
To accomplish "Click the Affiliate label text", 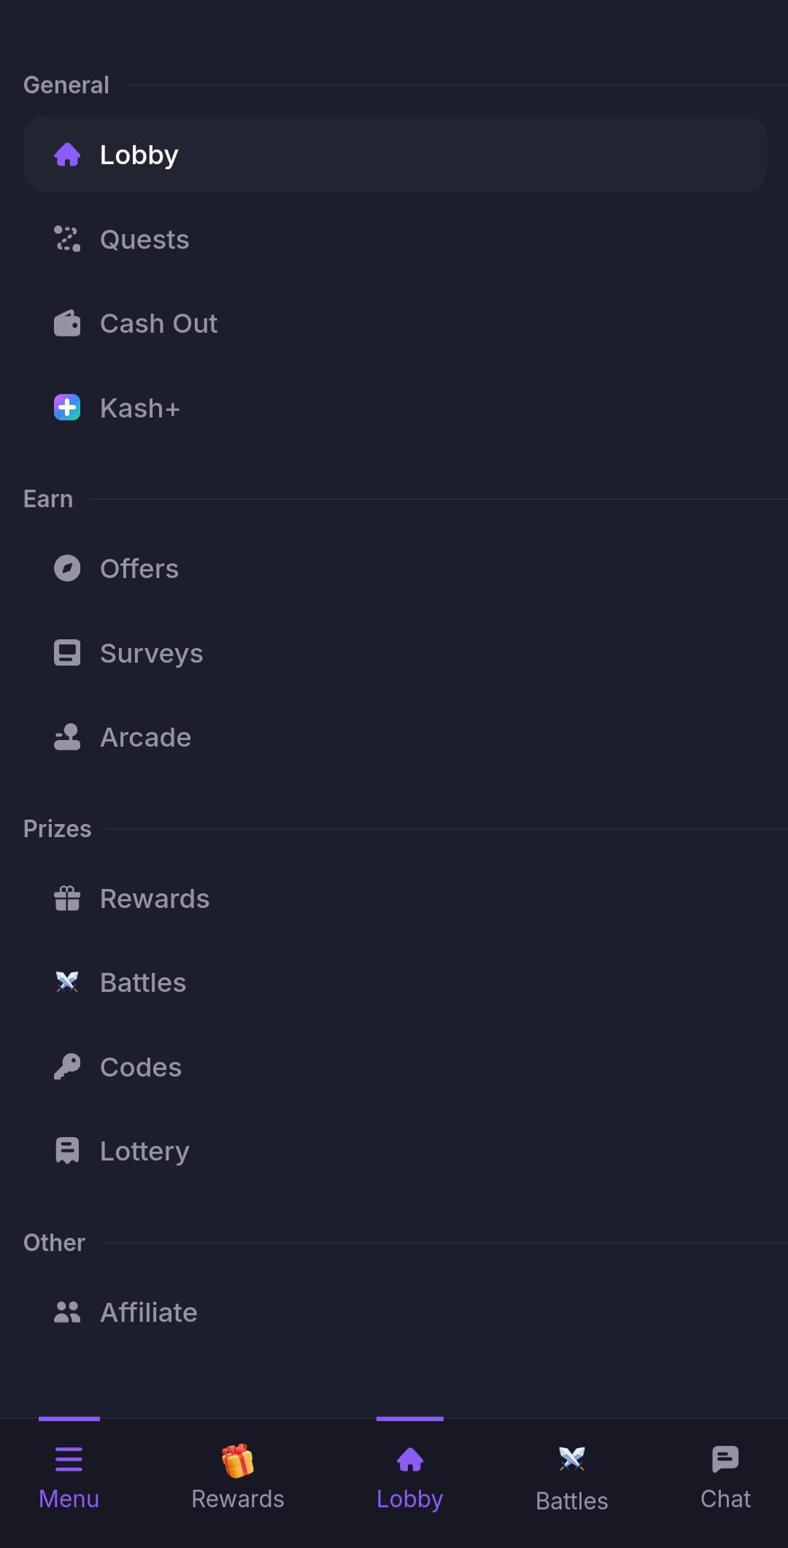I will pyautogui.click(x=149, y=1312).
